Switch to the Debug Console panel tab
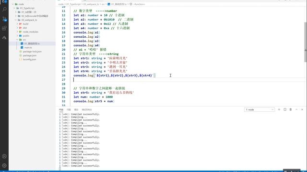Viewport: 307px width, 172px height. 87,109
